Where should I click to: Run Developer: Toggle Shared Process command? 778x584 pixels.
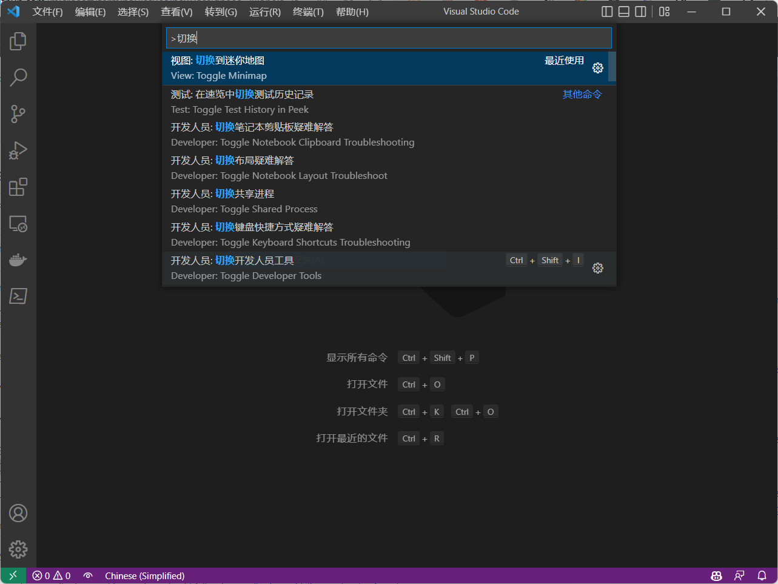click(389, 201)
